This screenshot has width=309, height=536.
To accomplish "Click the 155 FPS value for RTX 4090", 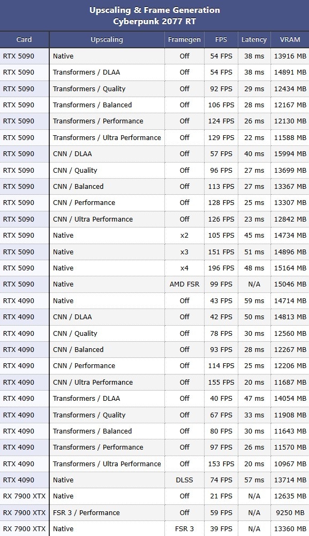I will pos(221,382).
